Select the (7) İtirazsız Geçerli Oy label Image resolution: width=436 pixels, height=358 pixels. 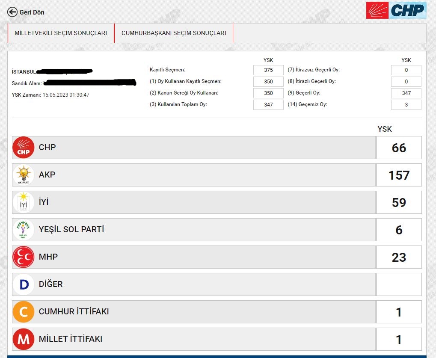[x=314, y=70]
